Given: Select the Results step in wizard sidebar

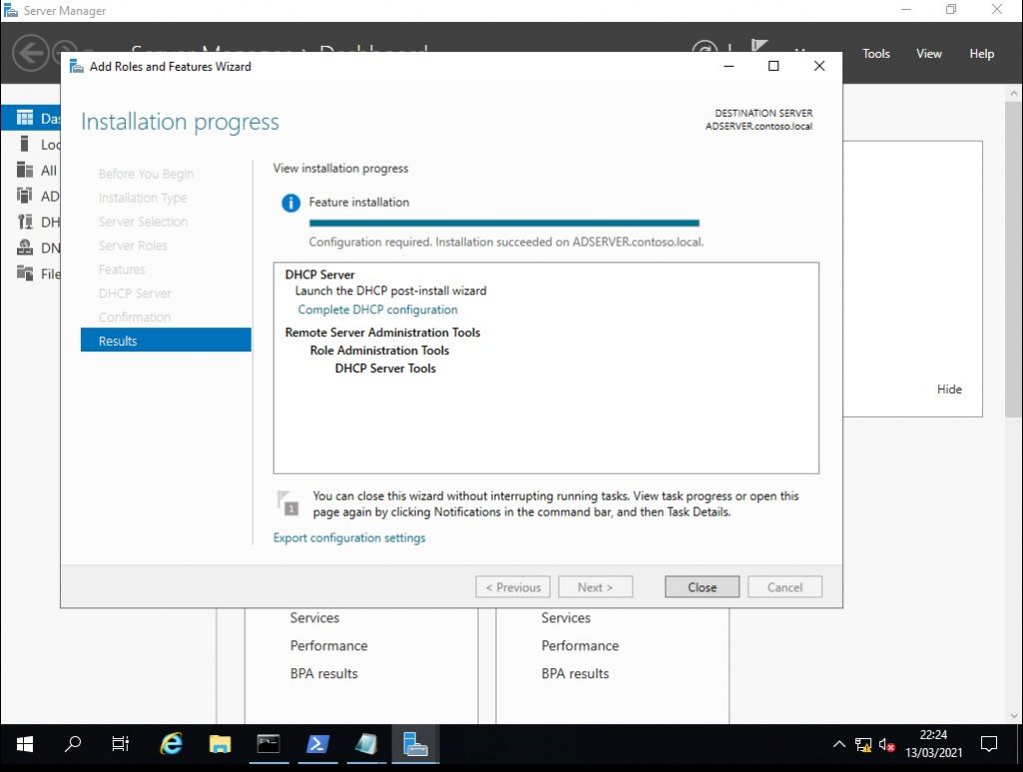Looking at the screenshot, I should tap(165, 341).
